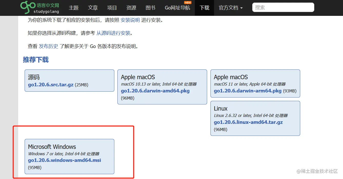Click 'macOS 10.13 or later' description

[x=159, y=84]
